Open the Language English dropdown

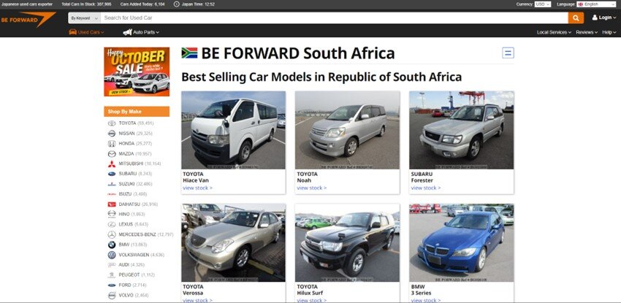coord(596,4)
